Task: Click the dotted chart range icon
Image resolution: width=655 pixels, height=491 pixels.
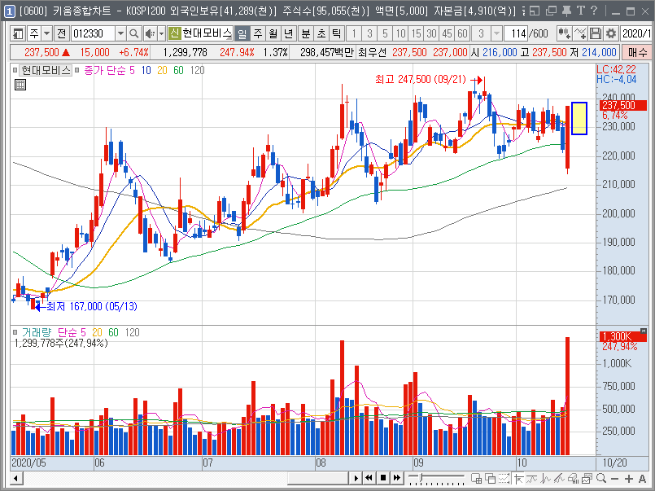Action: coord(504,479)
